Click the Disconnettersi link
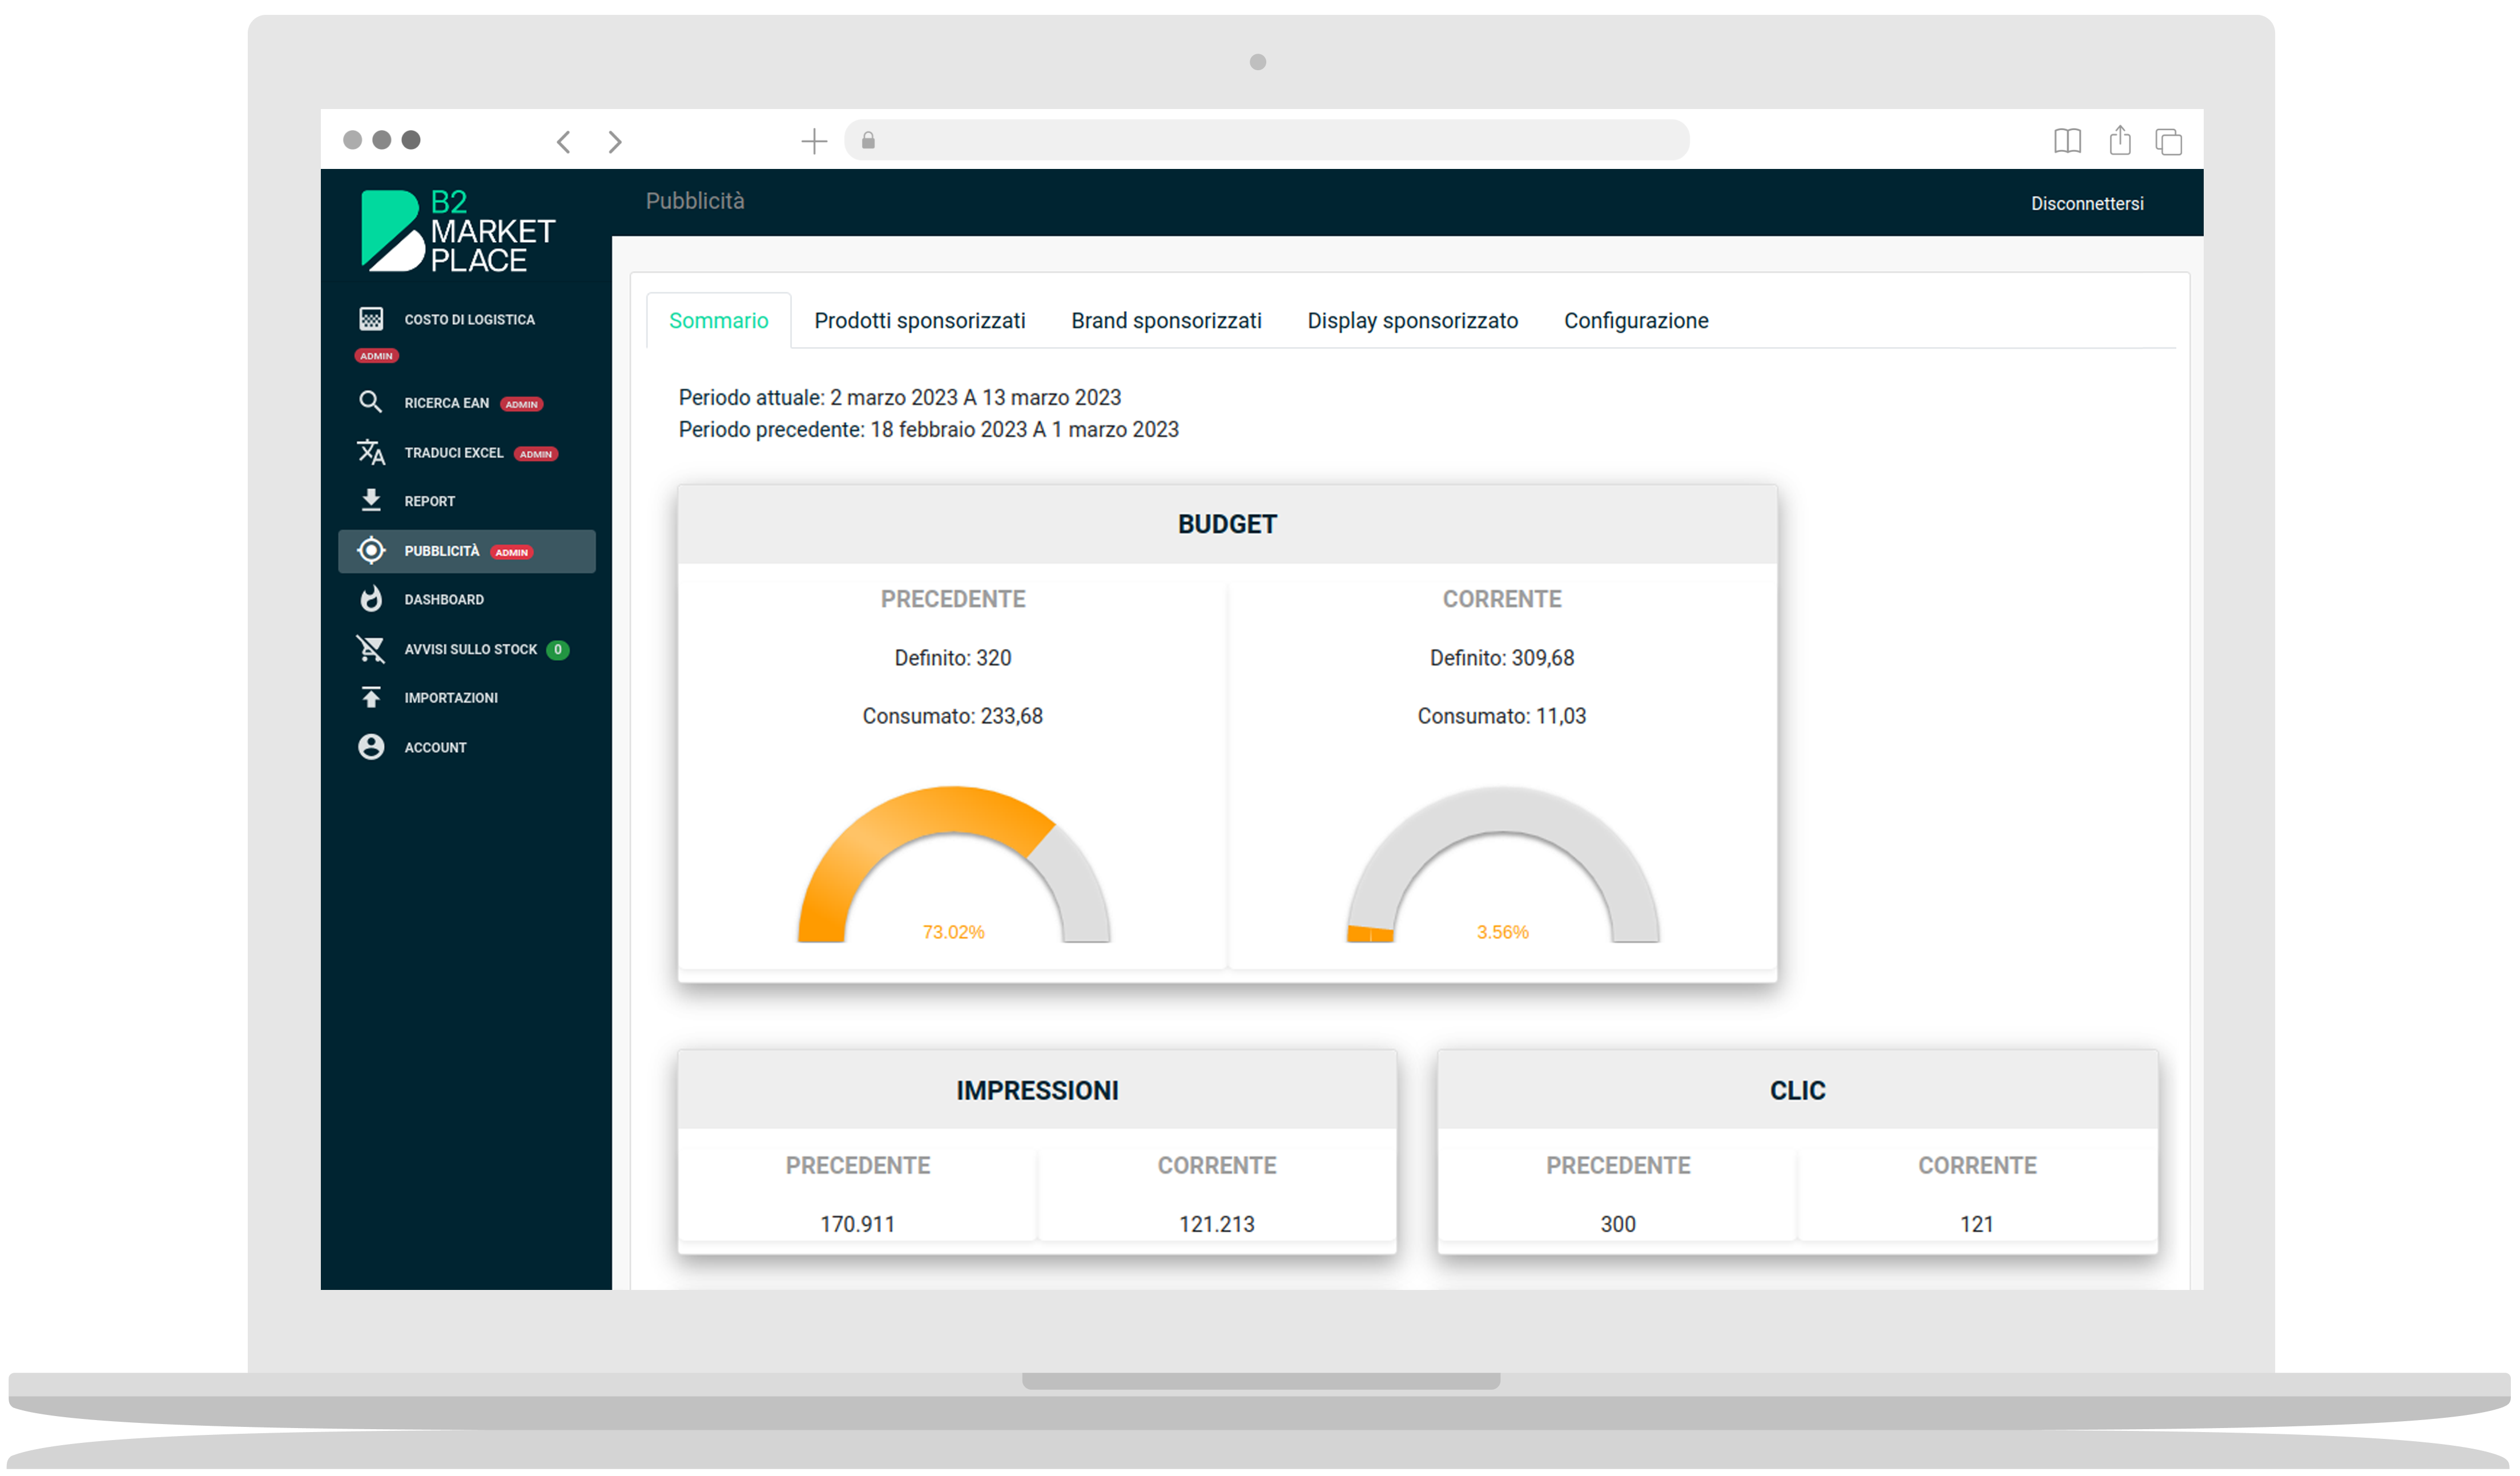The width and height of the screenshot is (2520, 1476). click(2086, 204)
